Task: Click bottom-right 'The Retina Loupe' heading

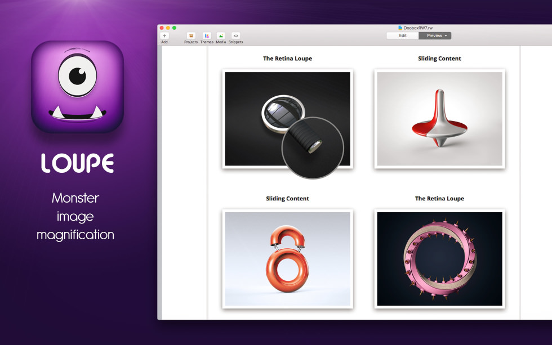Action: (440, 198)
